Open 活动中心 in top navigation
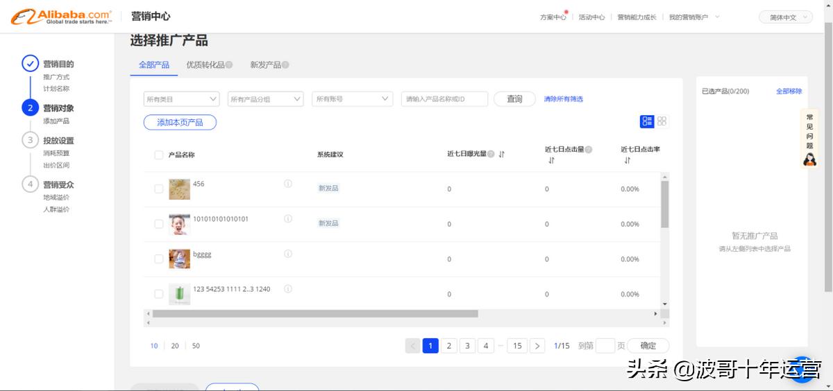This screenshot has width=833, height=391. coord(592,17)
